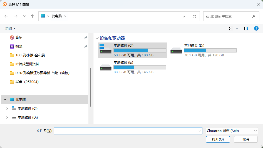Select the D: drive icon in main pane
The image size is (263, 148).
pos(176,51)
